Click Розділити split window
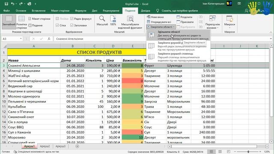Screen dimensions: 274x154 (x=185, y=17)
